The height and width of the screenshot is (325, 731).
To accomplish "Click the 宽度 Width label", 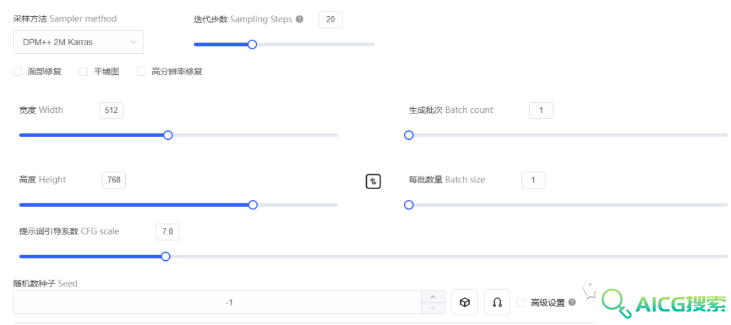I will tap(41, 110).
